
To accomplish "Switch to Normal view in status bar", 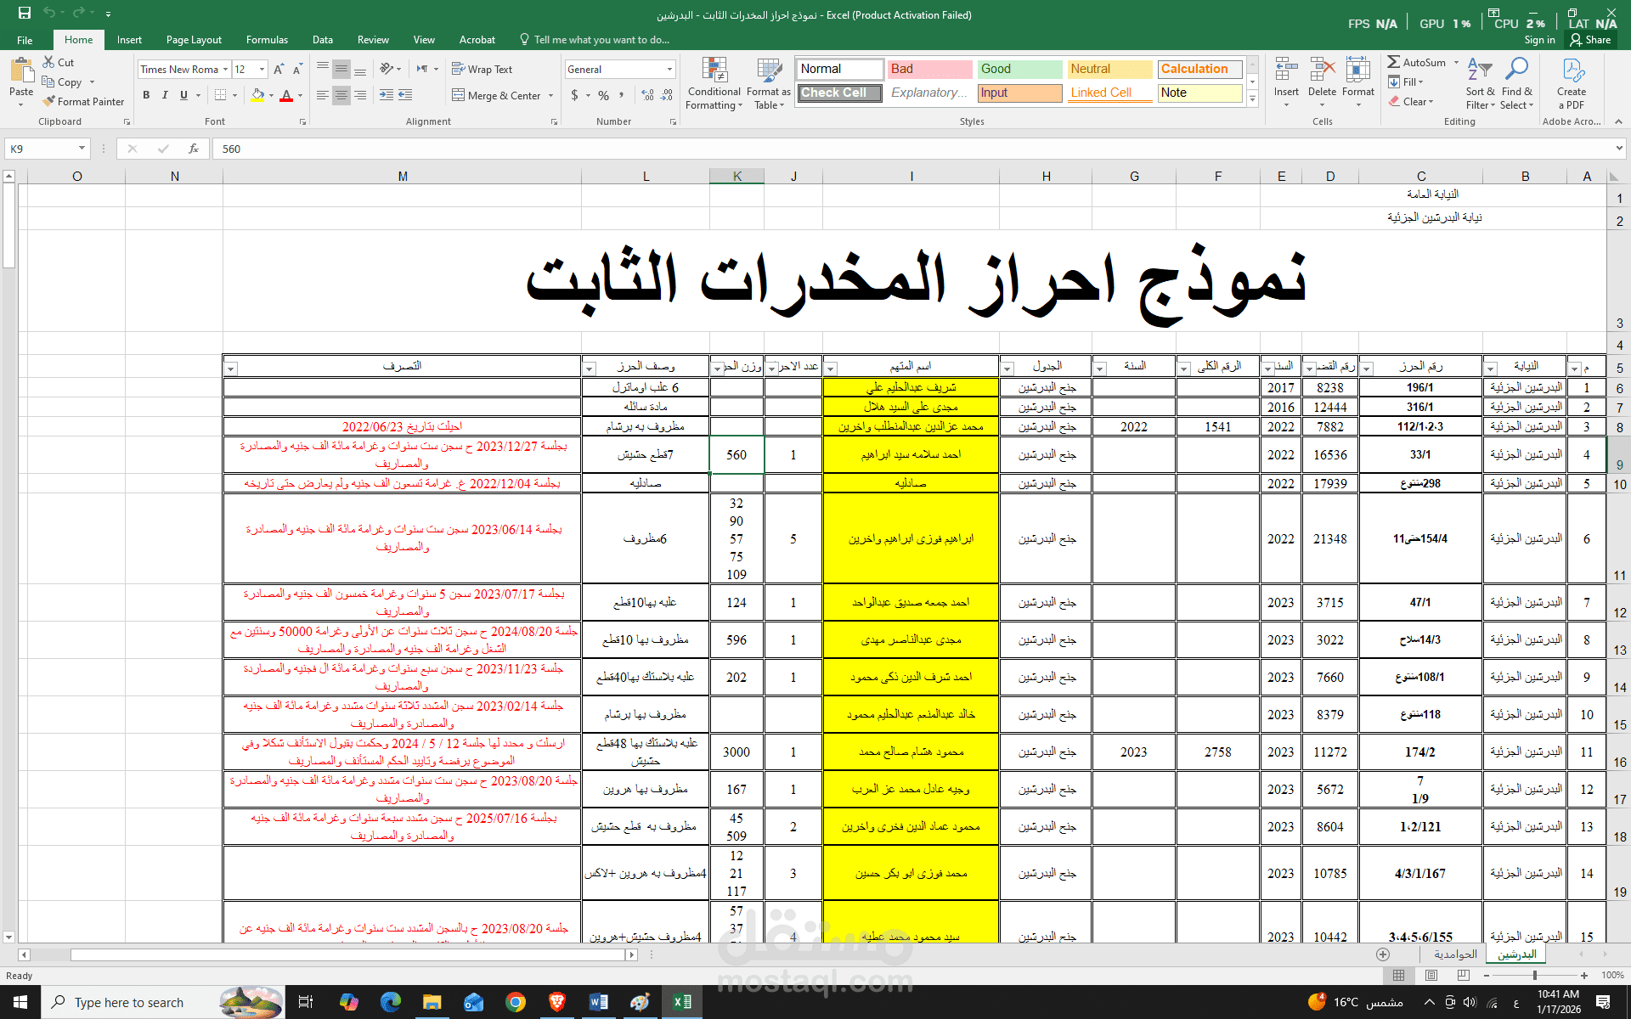I will click(1398, 975).
